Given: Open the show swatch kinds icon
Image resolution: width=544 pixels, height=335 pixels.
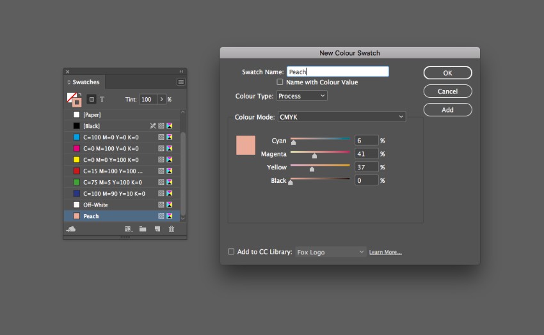Looking at the screenshot, I should click(x=128, y=229).
